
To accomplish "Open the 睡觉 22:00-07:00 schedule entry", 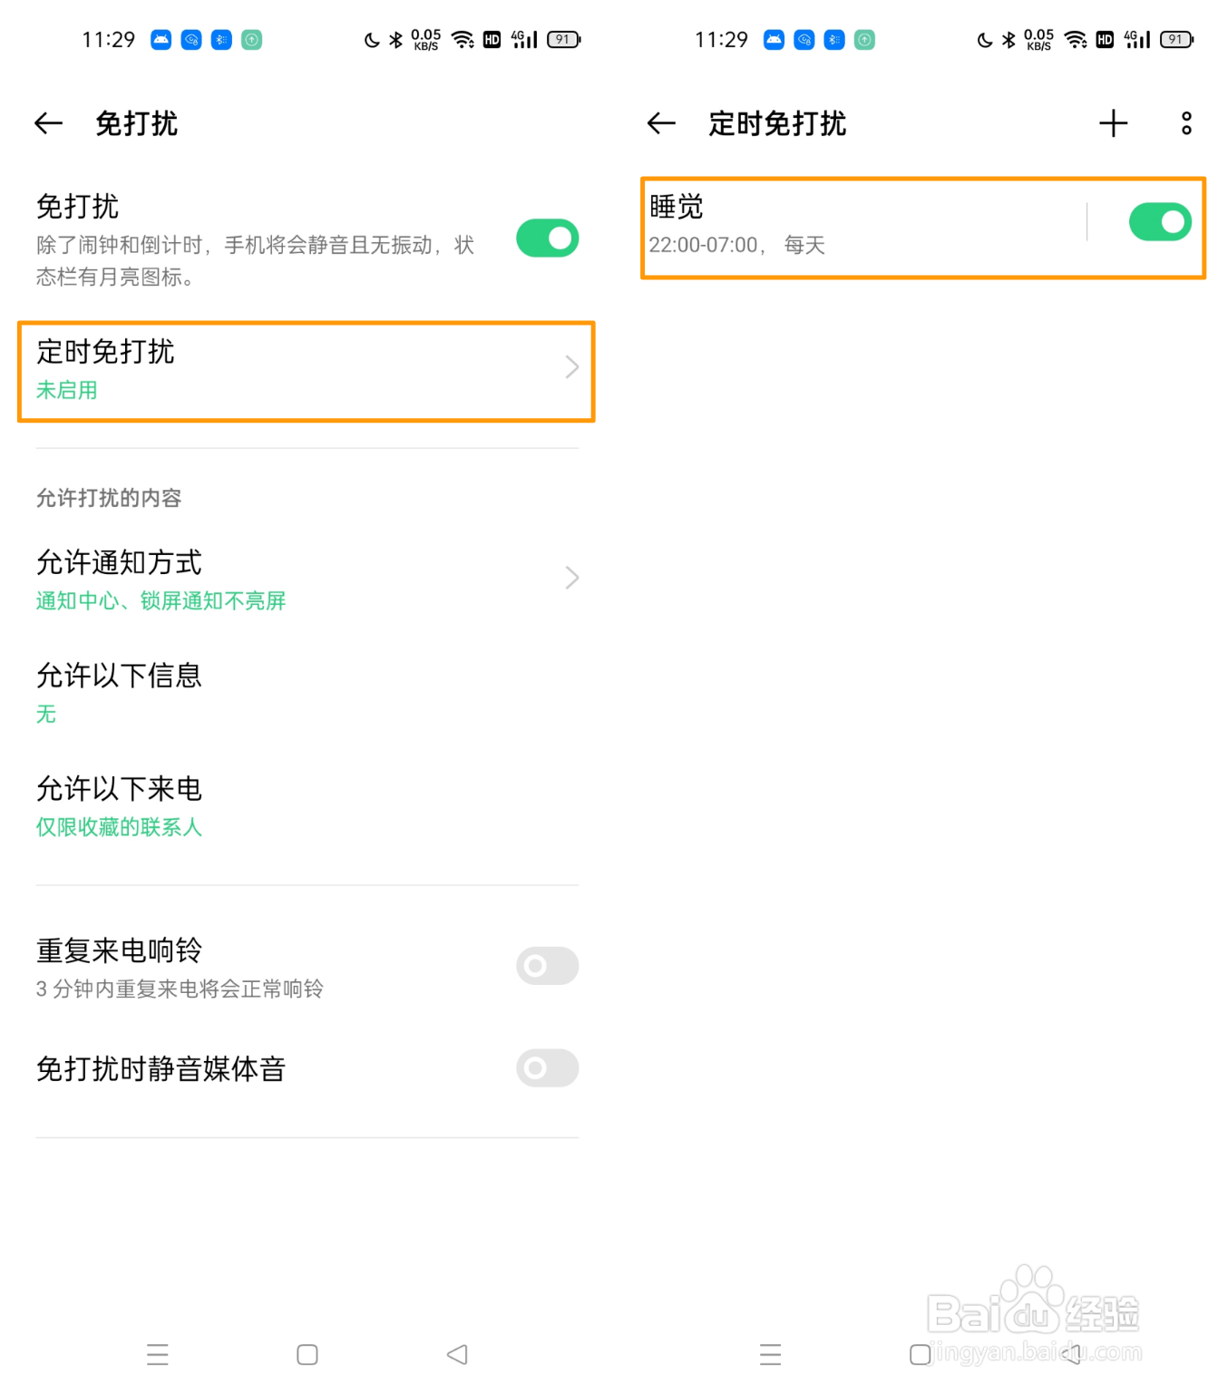I will pos(862,225).
